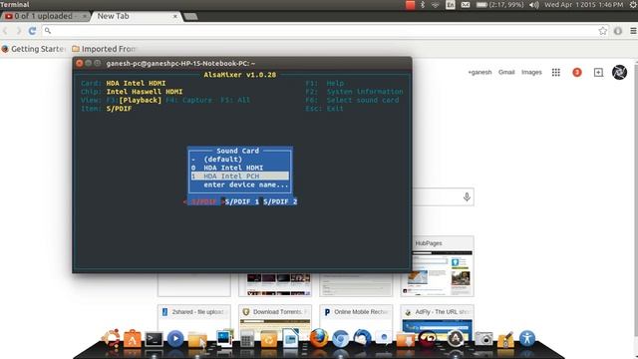The image size is (638, 359).
Task: Click 'Select sound card' help text
Action: 363,100
